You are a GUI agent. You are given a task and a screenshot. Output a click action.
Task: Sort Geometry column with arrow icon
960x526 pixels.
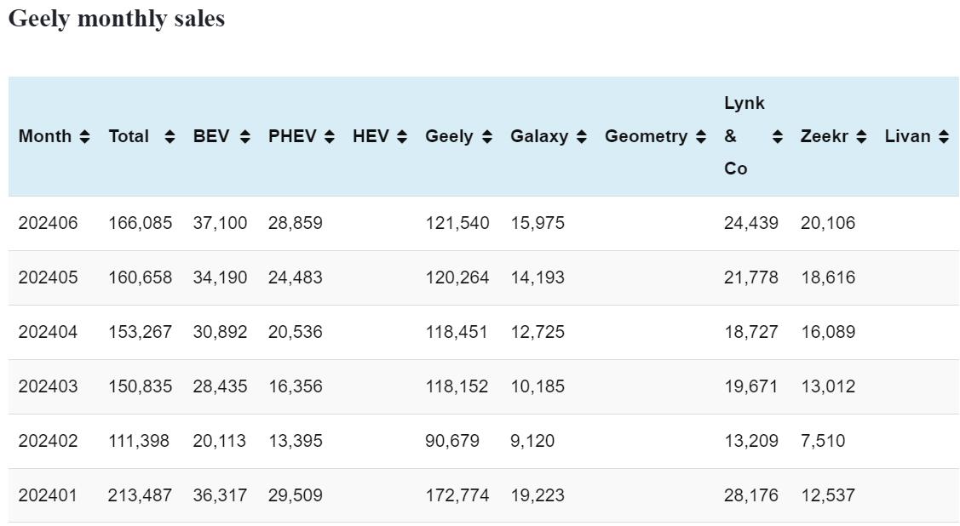coord(700,136)
